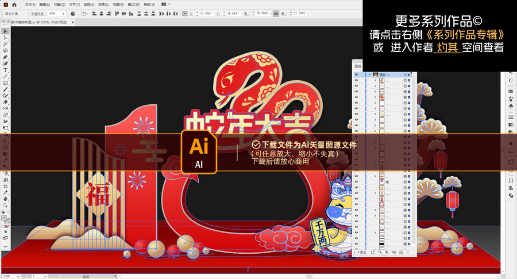Open the Edit Toolbar three-dots button
Screen dimensions: 517x279
coord(5,246)
